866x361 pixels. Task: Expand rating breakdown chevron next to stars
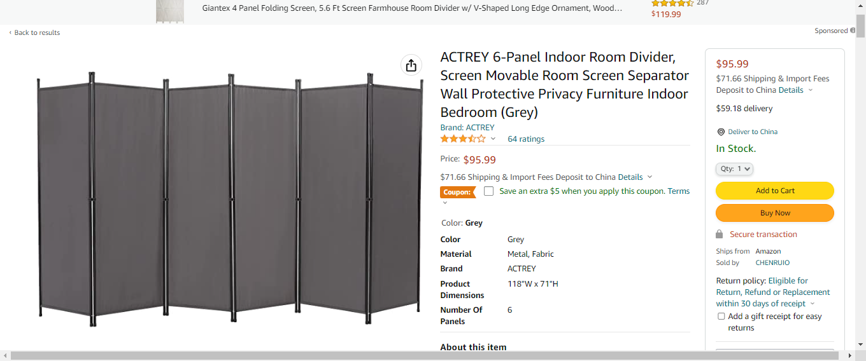click(493, 139)
